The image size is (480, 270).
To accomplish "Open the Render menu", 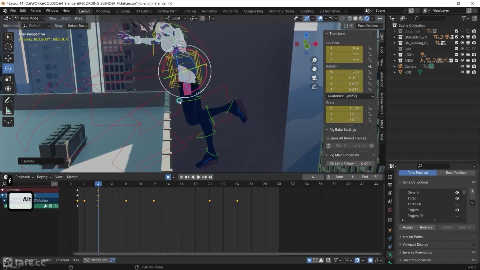I will point(36,10).
